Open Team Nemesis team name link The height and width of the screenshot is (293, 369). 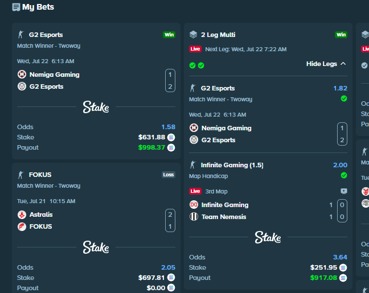(224, 217)
